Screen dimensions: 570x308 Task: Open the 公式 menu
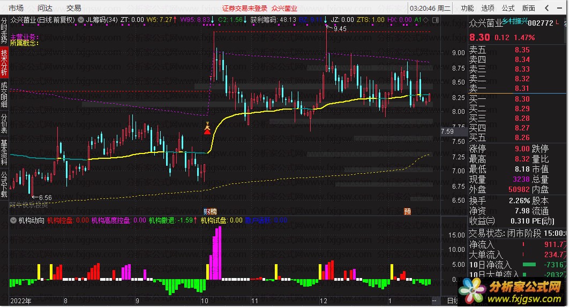[x=508, y=7]
